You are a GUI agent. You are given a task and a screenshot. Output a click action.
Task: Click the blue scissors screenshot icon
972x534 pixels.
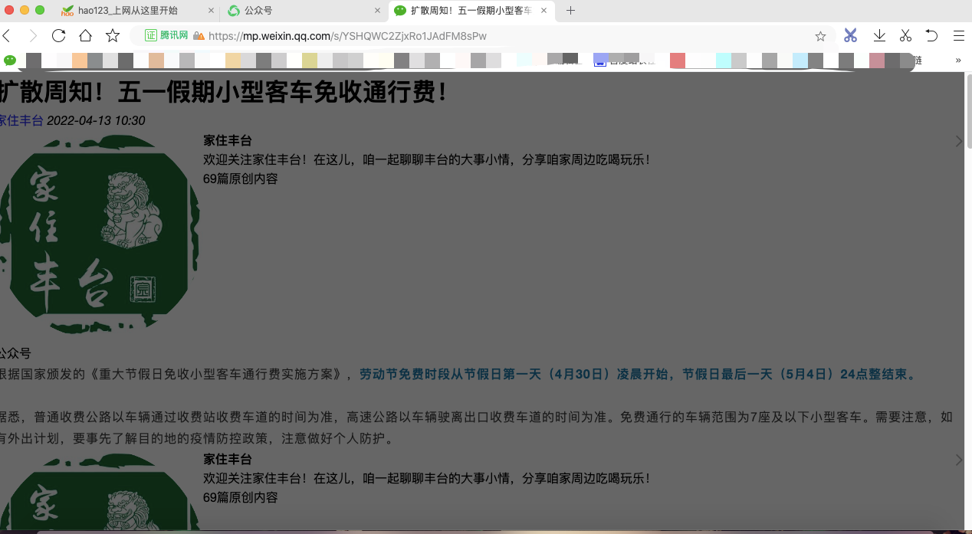(850, 35)
